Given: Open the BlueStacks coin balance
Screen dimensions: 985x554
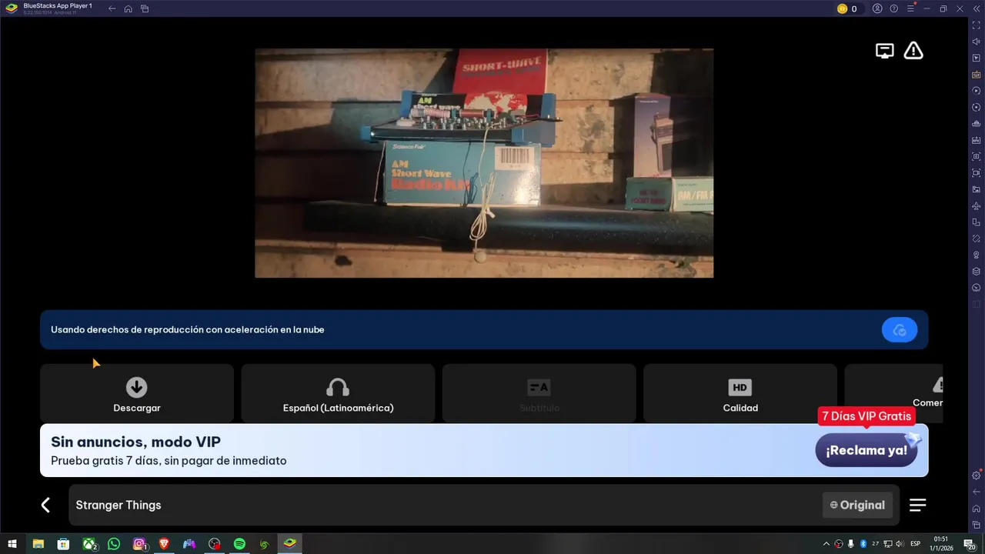Looking at the screenshot, I should pos(847,8).
